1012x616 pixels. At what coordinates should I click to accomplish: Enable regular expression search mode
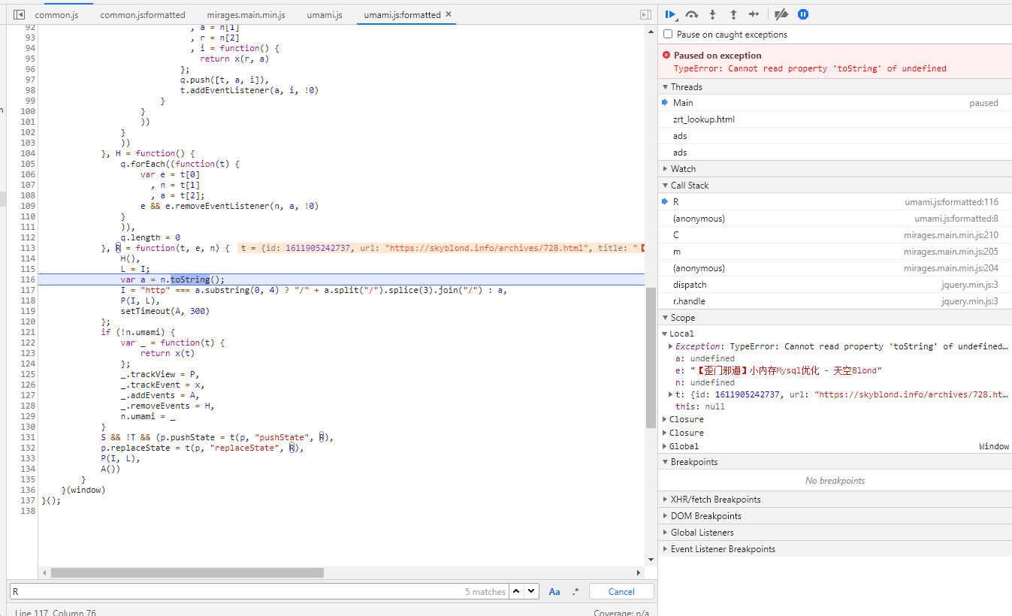pyautogui.click(x=575, y=591)
